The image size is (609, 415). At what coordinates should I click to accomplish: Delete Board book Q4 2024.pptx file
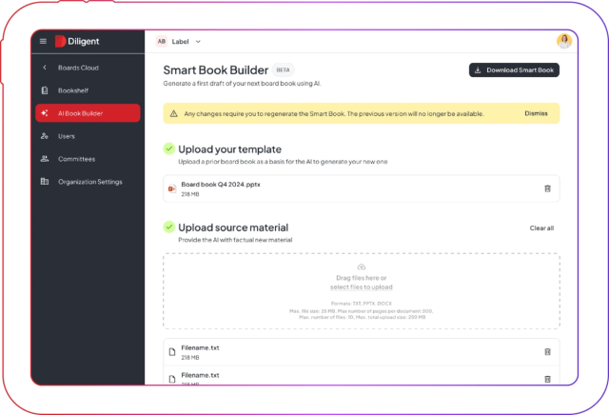[x=547, y=188]
